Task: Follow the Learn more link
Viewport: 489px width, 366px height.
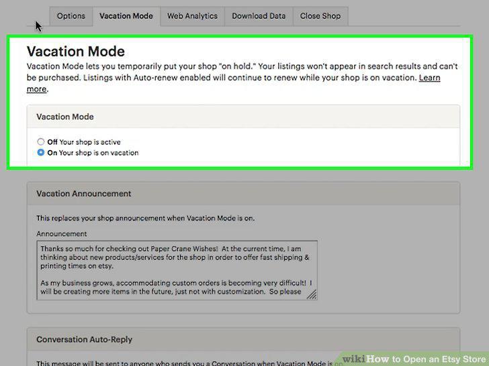Action: pos(429,78)
